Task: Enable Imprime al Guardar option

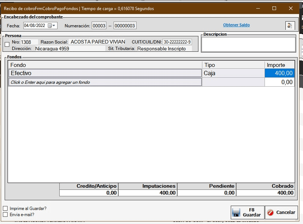Action: 5,208
